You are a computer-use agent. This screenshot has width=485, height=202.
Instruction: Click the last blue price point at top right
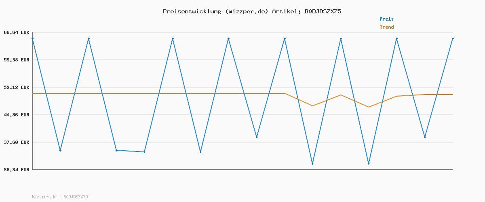tap(453, 38)
